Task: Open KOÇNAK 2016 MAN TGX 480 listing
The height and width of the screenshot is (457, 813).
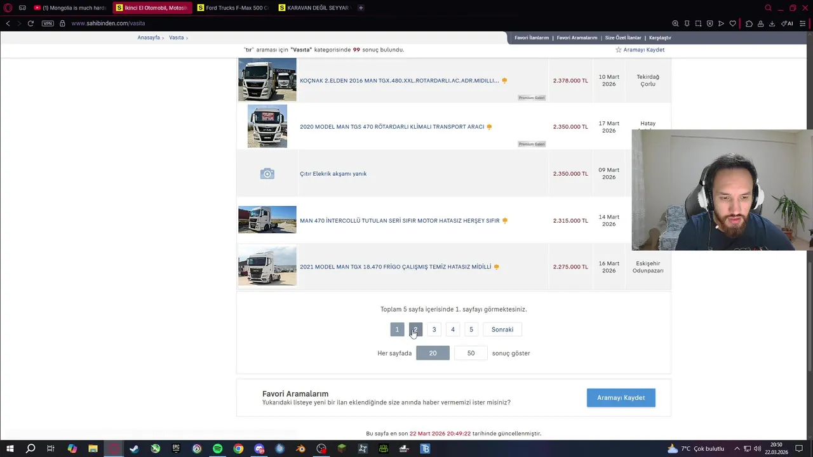Action: [399, 81]
